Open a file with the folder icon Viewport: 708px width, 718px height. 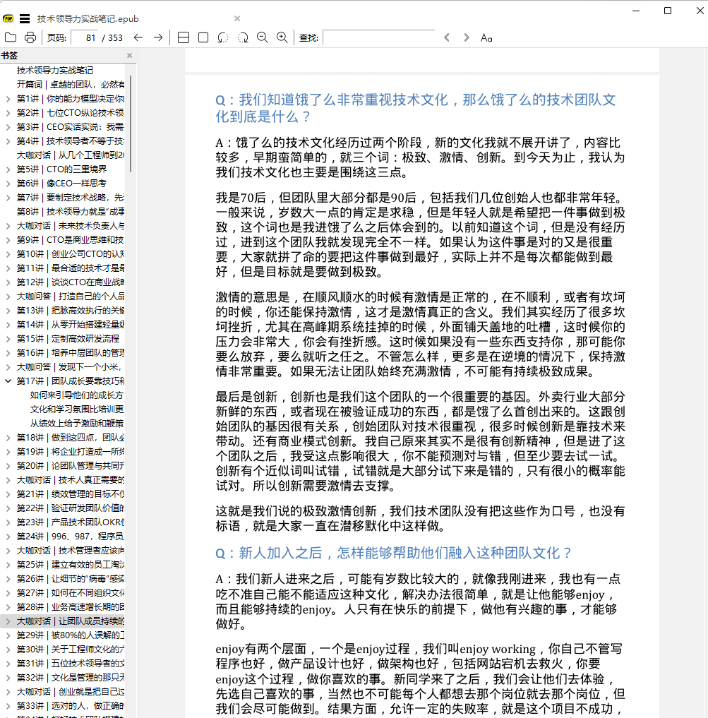click(x=11, y=37)
